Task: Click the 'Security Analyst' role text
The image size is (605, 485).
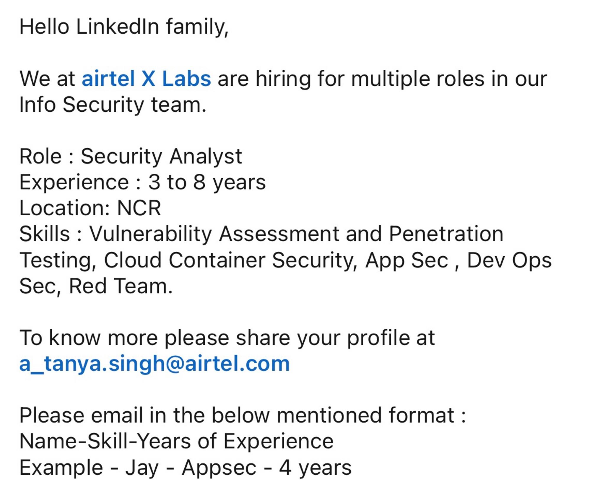Action: point(161,156)
